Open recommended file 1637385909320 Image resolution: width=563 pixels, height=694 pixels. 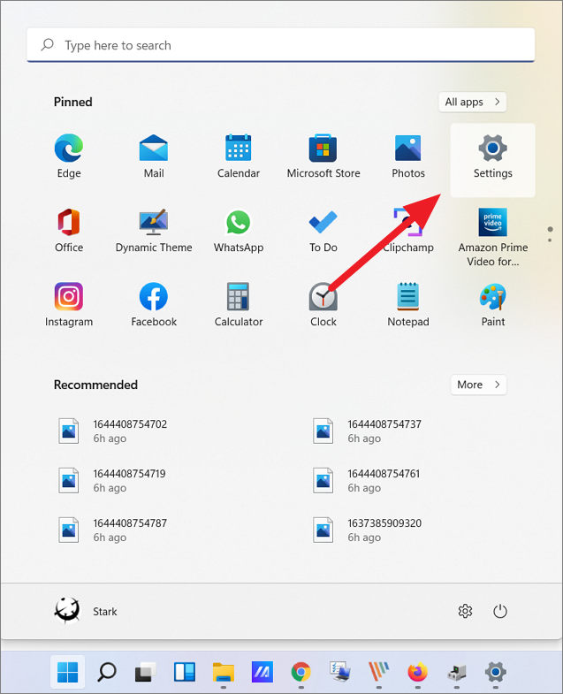368,530
